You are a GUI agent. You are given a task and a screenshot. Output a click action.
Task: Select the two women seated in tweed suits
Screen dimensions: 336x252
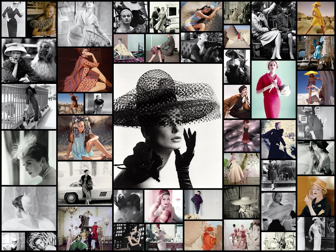[x=273, y=30]
